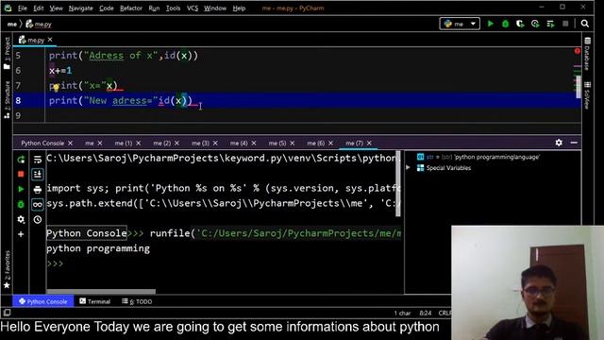Viewport: 604px width, 340px height.
Task: Open Edit menu
Action: coord(39,8)
